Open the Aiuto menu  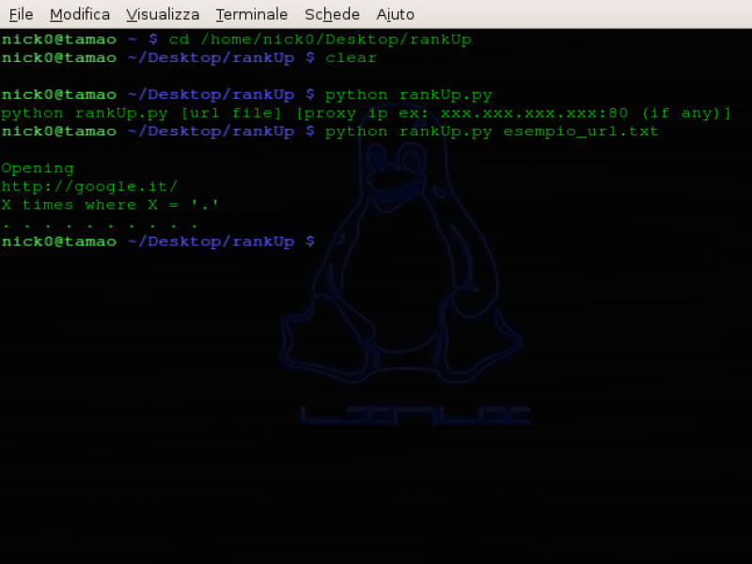tap(395, 14)
